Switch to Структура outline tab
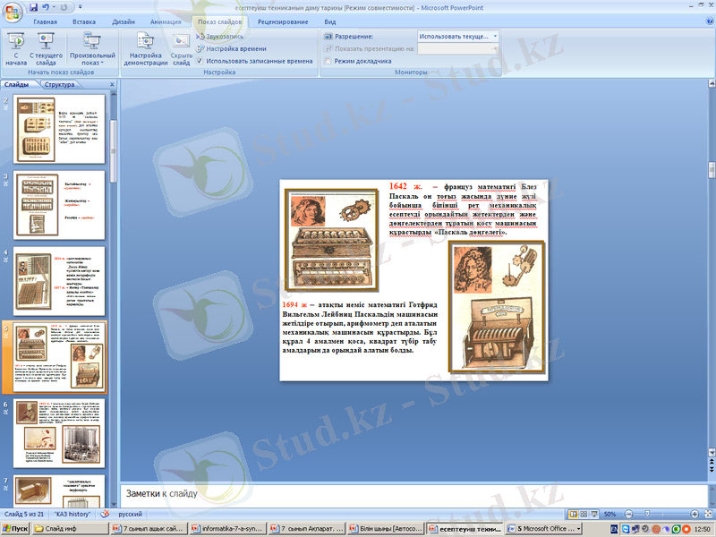The width and height of the screenshot is (716, 537). [x=59, y=84]
